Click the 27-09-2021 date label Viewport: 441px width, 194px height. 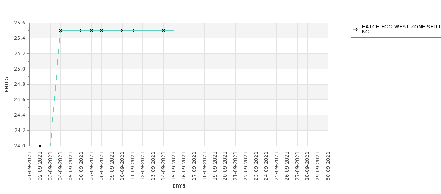click(x=297, y=166)
